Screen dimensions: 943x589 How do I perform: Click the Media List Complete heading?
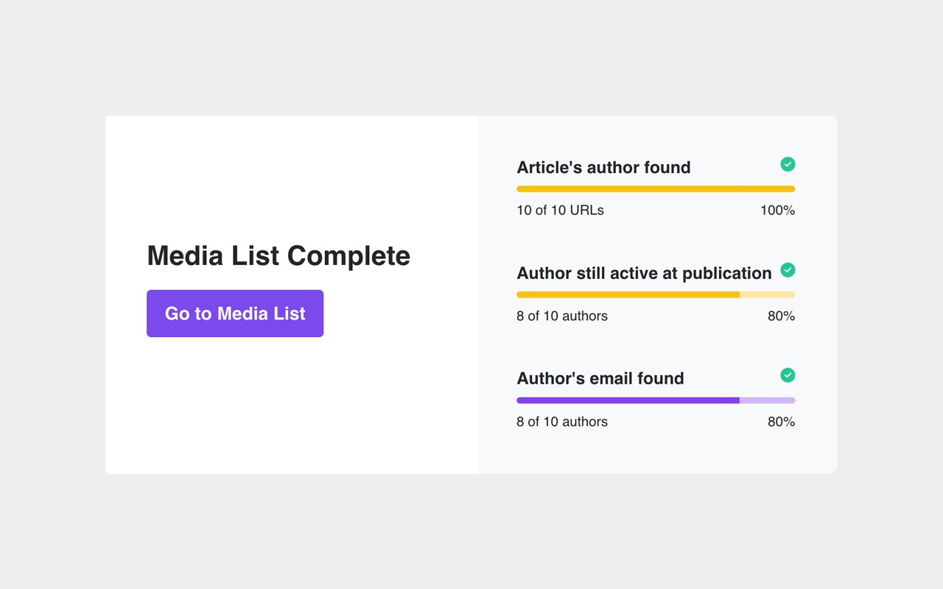(278, 256)
